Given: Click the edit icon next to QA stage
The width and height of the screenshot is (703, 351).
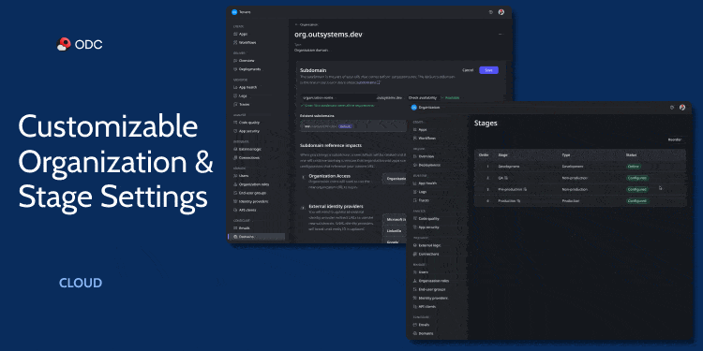Looking at the screenshot, I should tap(506, 178).
